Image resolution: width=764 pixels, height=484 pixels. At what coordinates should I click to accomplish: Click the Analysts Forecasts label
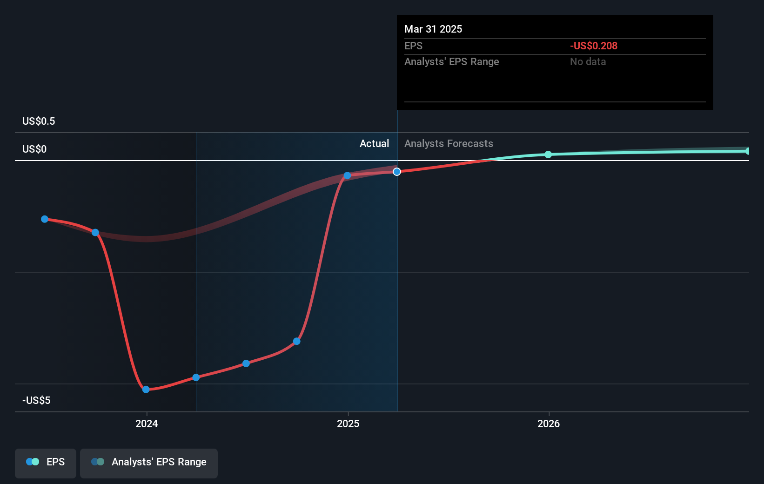click(x=449, y=143)
